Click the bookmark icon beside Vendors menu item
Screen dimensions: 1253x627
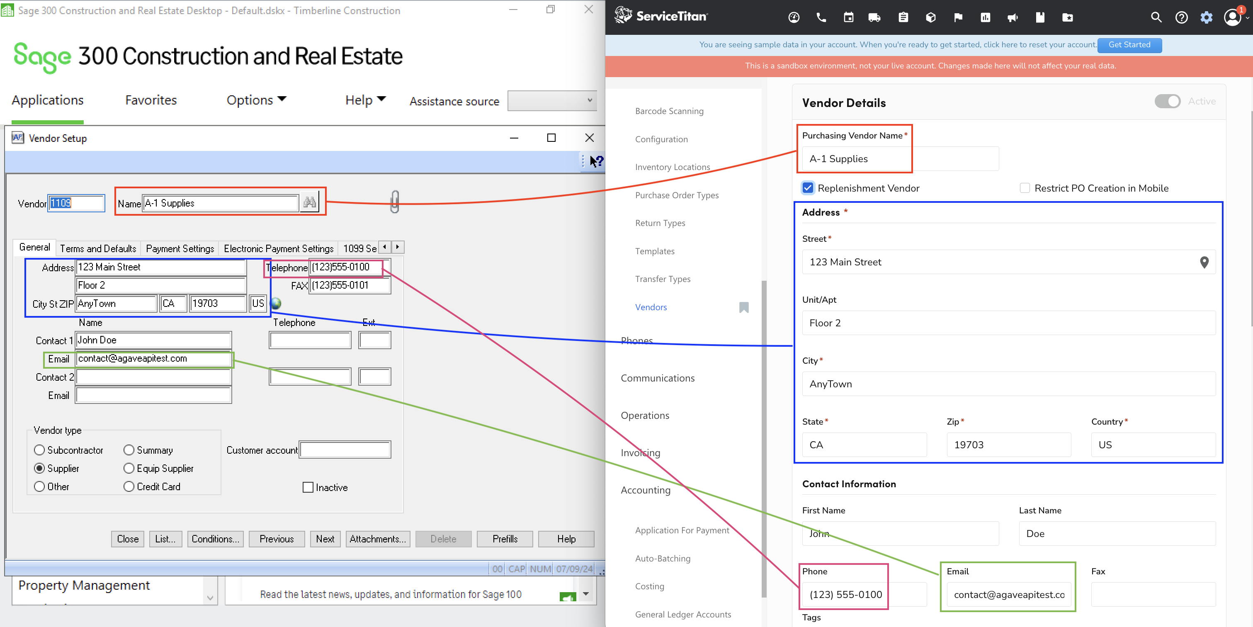coord(744,307)
